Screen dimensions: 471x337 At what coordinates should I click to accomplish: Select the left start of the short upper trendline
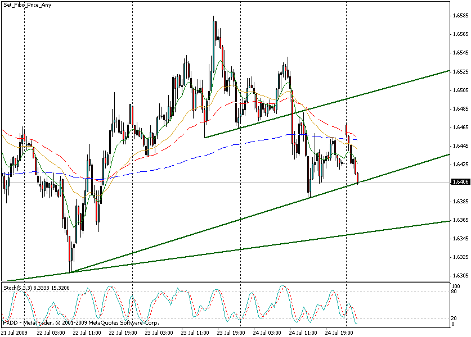(x=205, y=137)
